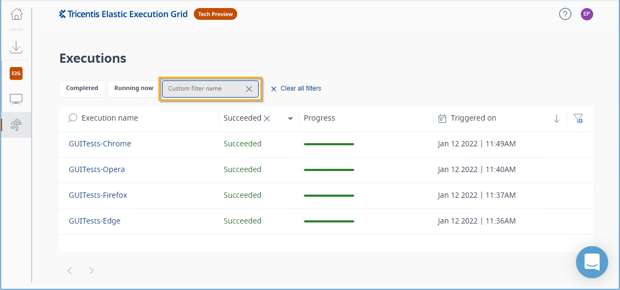Go to previous page arrow
This screenshot has height=290, width=620.
tap(70, 271)
